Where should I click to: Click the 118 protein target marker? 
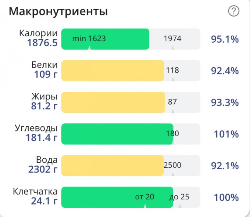pos(172,70)
